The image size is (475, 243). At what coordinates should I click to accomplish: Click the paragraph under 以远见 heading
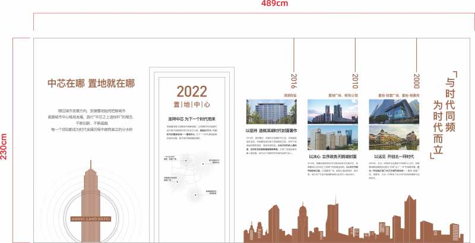point(394,171)
